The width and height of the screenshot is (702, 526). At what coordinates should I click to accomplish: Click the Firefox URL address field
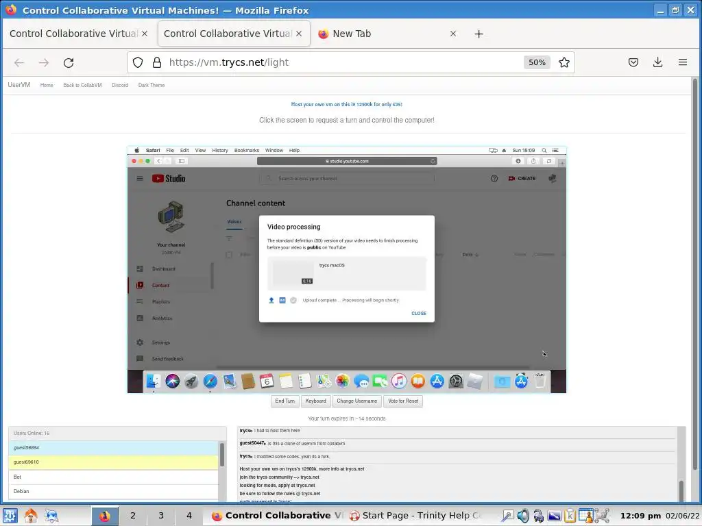click(344, 62)
